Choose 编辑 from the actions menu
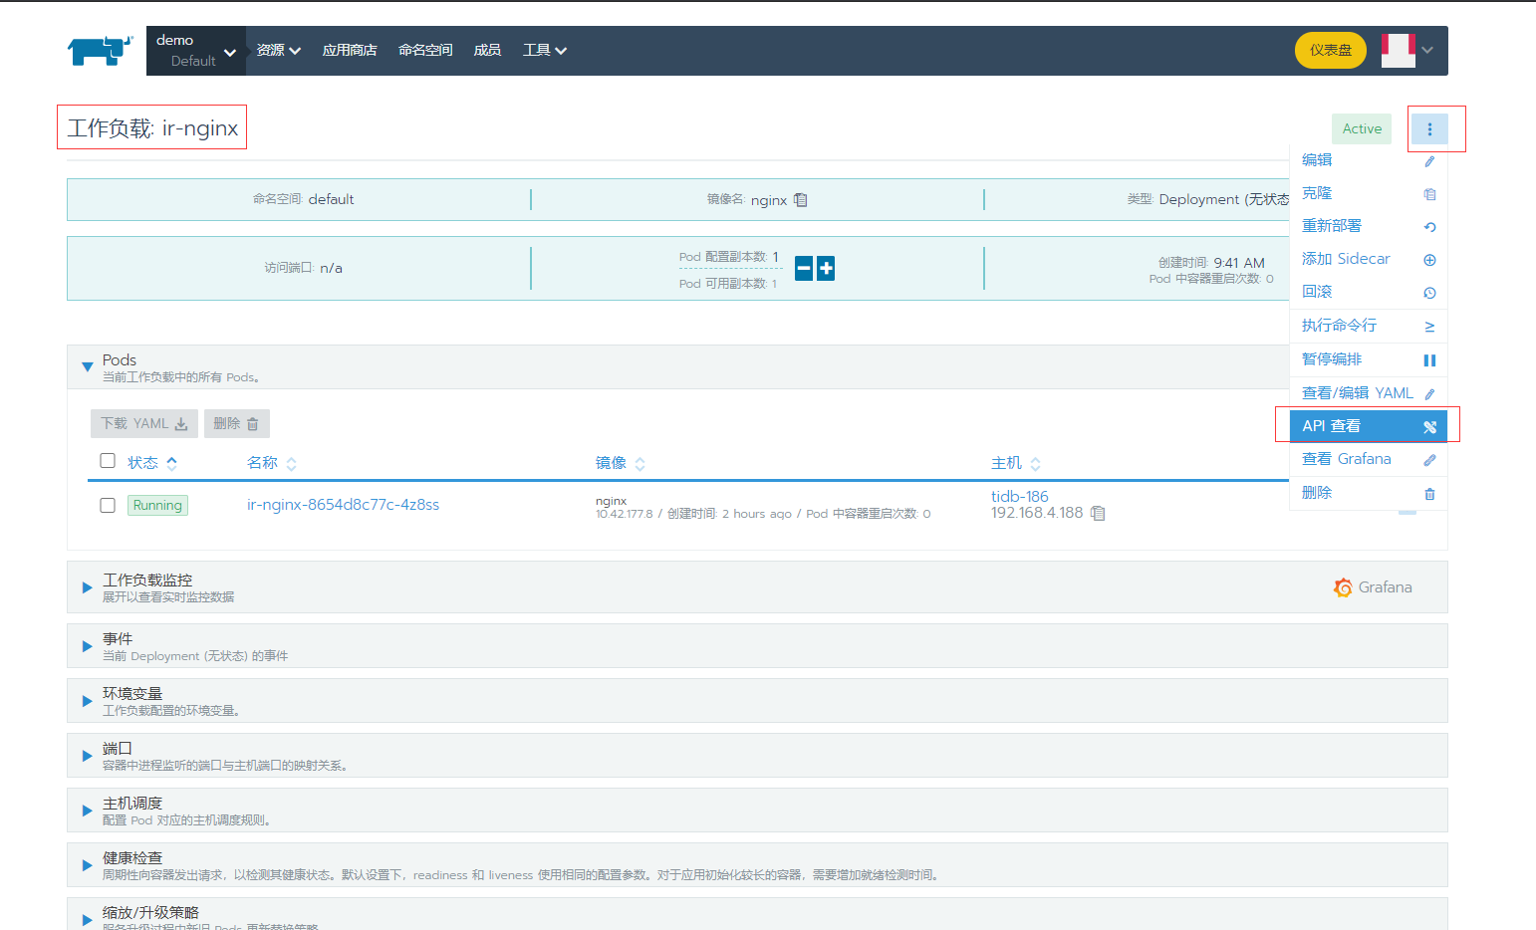 pyautogui.click(x=1369, y=160)
